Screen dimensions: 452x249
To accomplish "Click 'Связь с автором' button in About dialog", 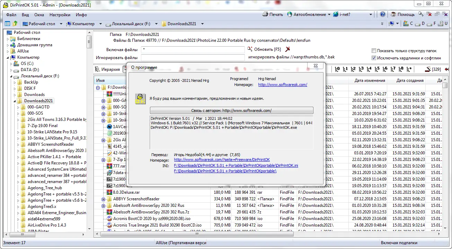I will 231,111.
